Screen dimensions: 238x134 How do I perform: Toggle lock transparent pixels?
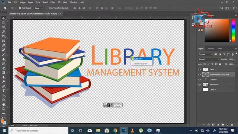coord(205,64)
